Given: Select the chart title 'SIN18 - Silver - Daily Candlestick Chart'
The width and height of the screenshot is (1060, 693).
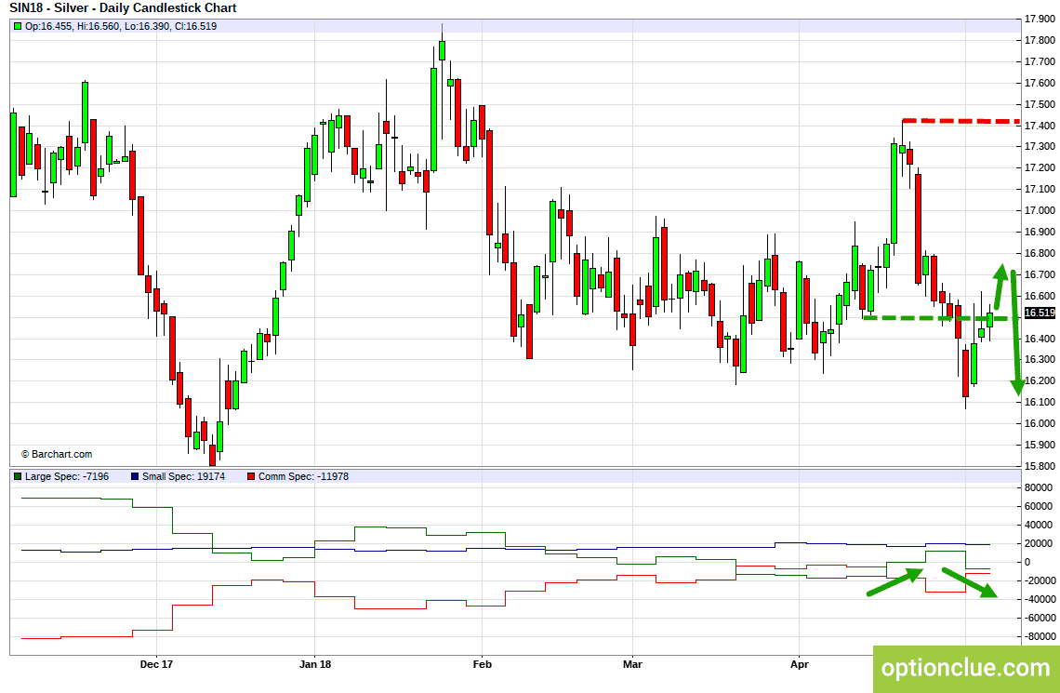Looking at the screenshot, I should pyautogui.click(x=123, y=8).
